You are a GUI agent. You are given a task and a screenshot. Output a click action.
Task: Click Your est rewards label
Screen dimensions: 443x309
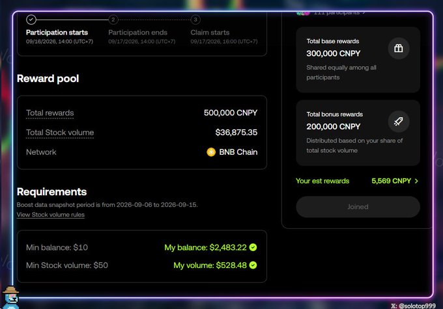coord(322,181)
